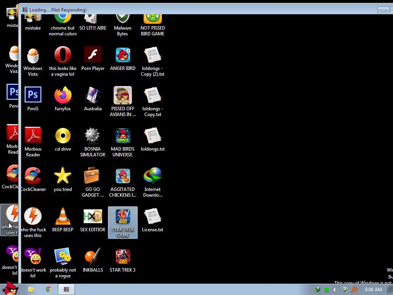The image size is (393, 295).
Task: Select the Photoshop Ps icon inside the window
Action: (x=33, y=94)
